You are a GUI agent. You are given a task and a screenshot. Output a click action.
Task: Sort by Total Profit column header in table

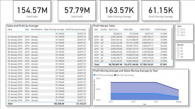point(145,30)
